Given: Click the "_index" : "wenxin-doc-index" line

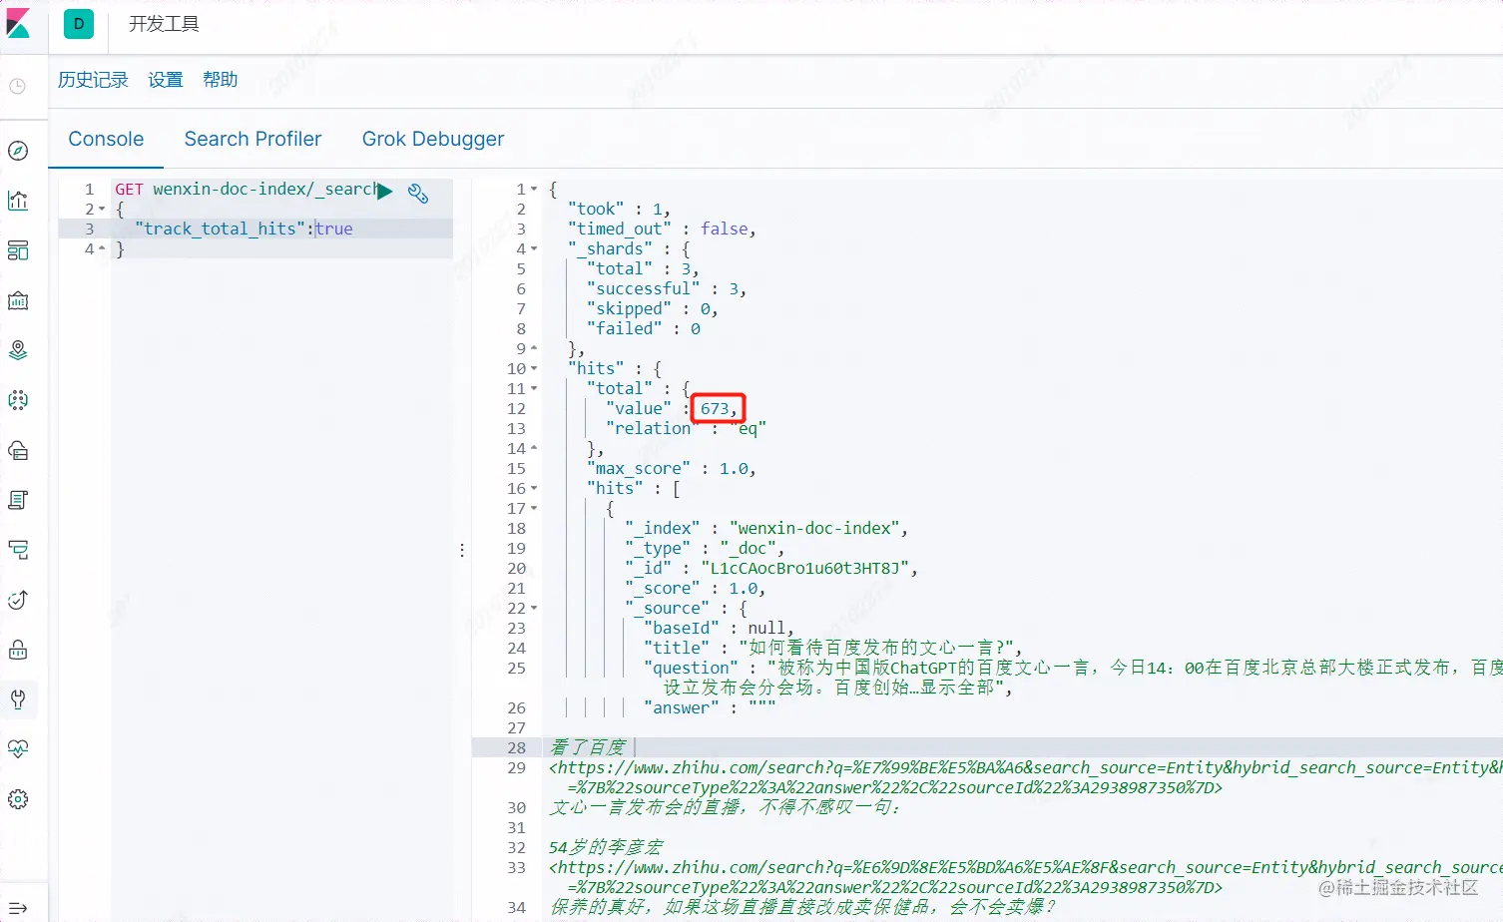Looking at the screenshot, I should point(766,528).
